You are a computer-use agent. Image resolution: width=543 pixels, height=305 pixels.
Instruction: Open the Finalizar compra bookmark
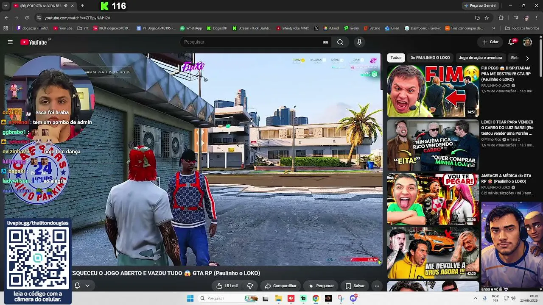(464, 28)
